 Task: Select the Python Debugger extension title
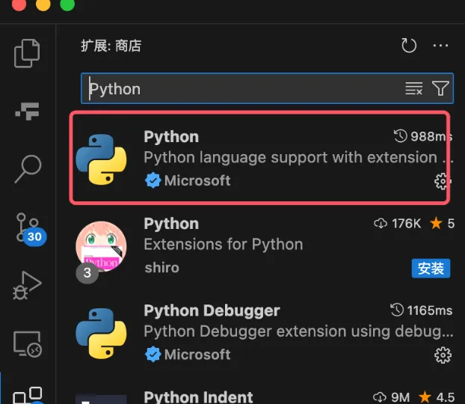click(212, 310)
